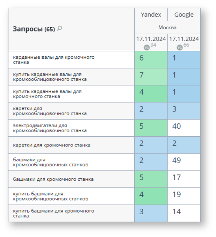Click the Запросы (65) heading

pos(34,29)
